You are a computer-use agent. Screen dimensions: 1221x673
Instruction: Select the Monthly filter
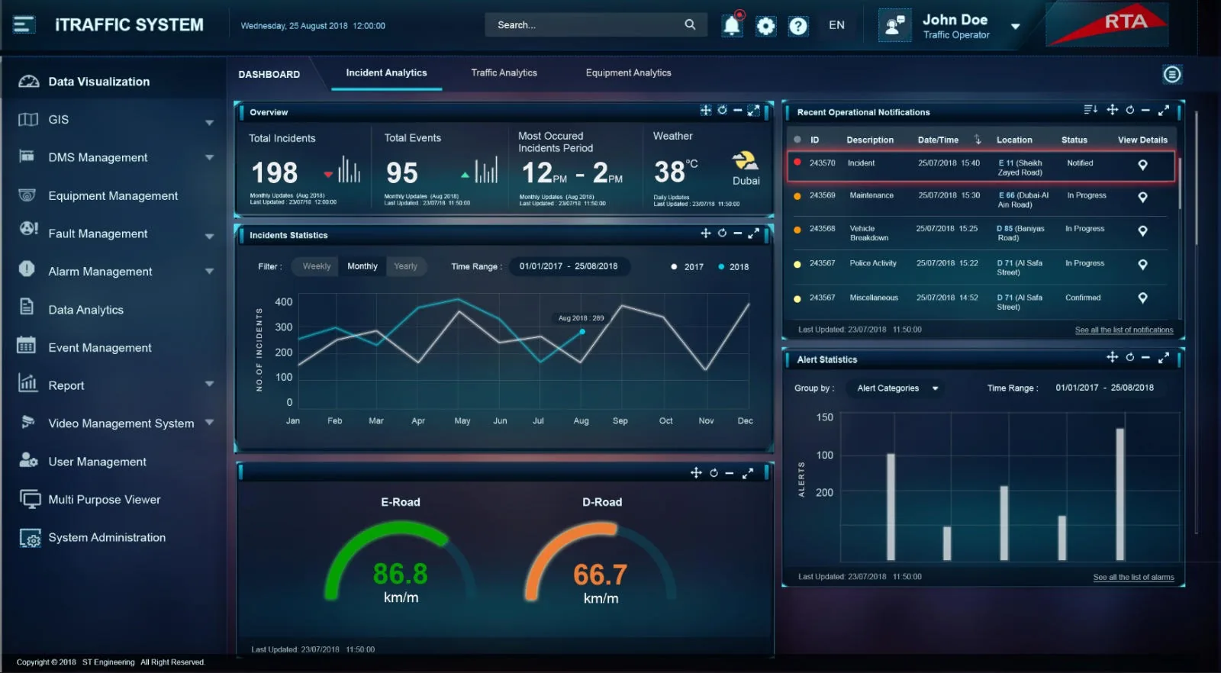(x=362, y=266)
